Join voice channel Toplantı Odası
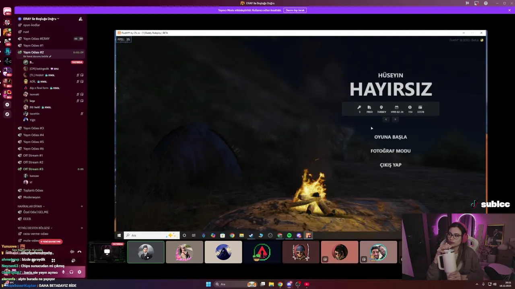515x289 pixels. pyautogui.click(x=50, y=190)
